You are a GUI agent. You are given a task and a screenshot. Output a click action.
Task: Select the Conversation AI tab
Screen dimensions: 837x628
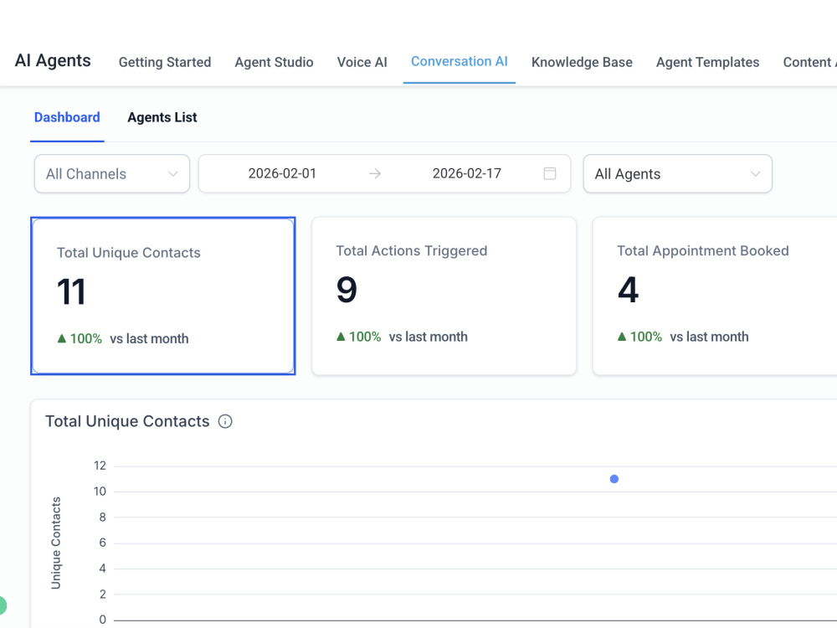tap(459, 61)
